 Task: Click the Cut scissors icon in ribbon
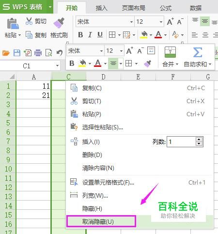click(29, 21)
